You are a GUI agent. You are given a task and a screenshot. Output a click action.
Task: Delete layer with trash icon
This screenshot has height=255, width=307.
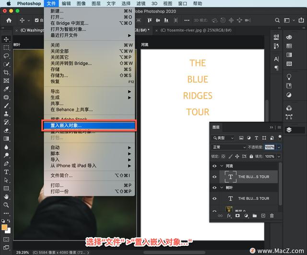(x=272, y=216)
